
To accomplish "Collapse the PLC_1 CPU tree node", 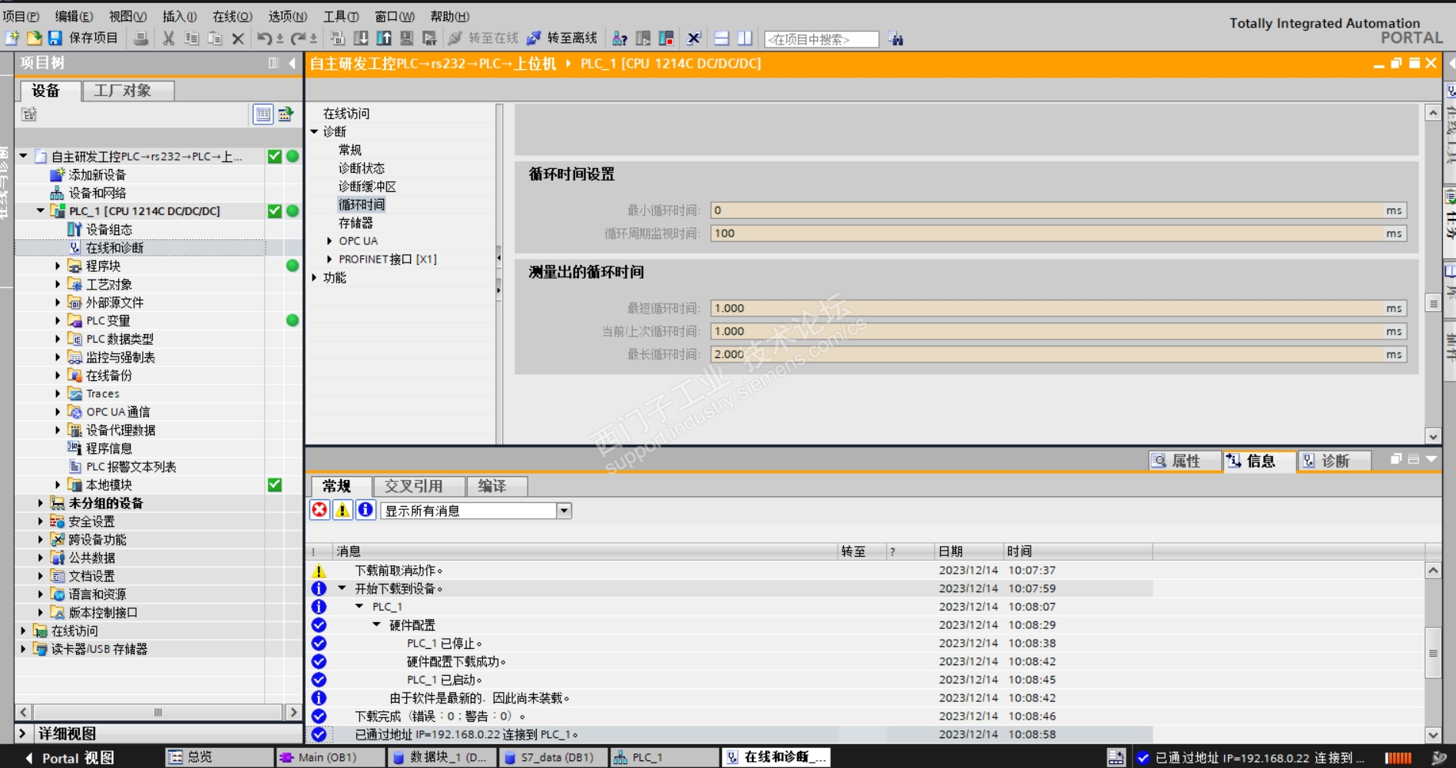I will pos(41,210).
